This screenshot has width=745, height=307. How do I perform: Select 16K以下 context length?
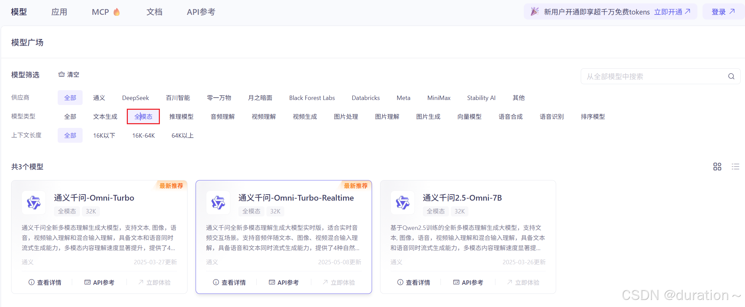point(104,135)
